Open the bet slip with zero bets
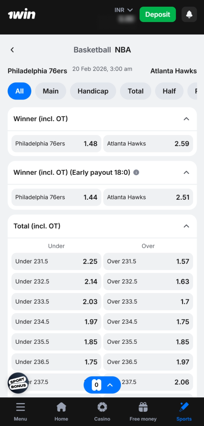 (102, 385)
